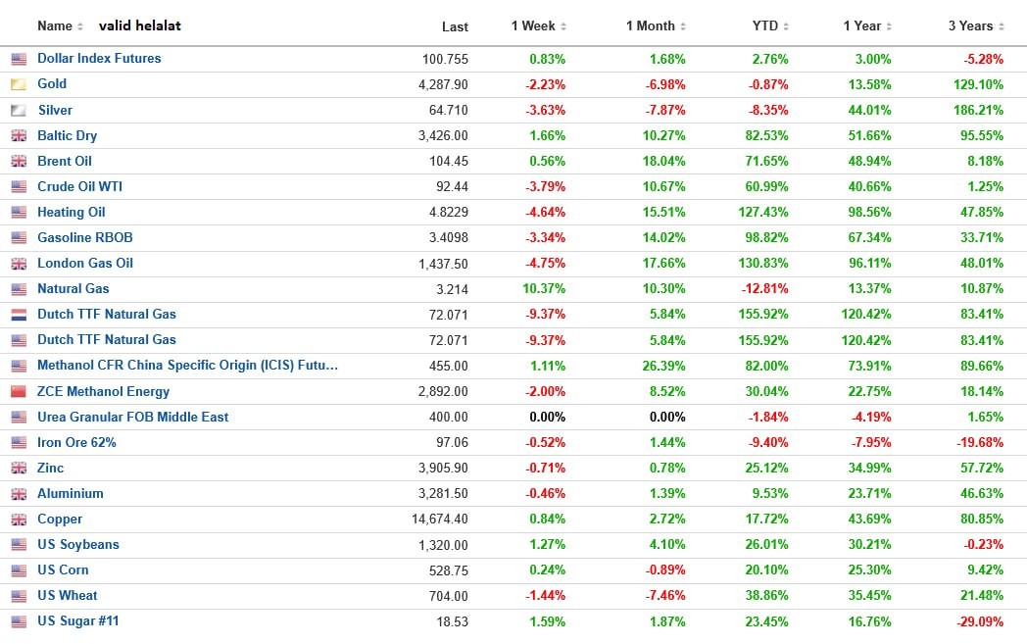Click the UK flag beside Baltic Dry
This screenshot has height=644, width=1027.
(x=19, y=135)
